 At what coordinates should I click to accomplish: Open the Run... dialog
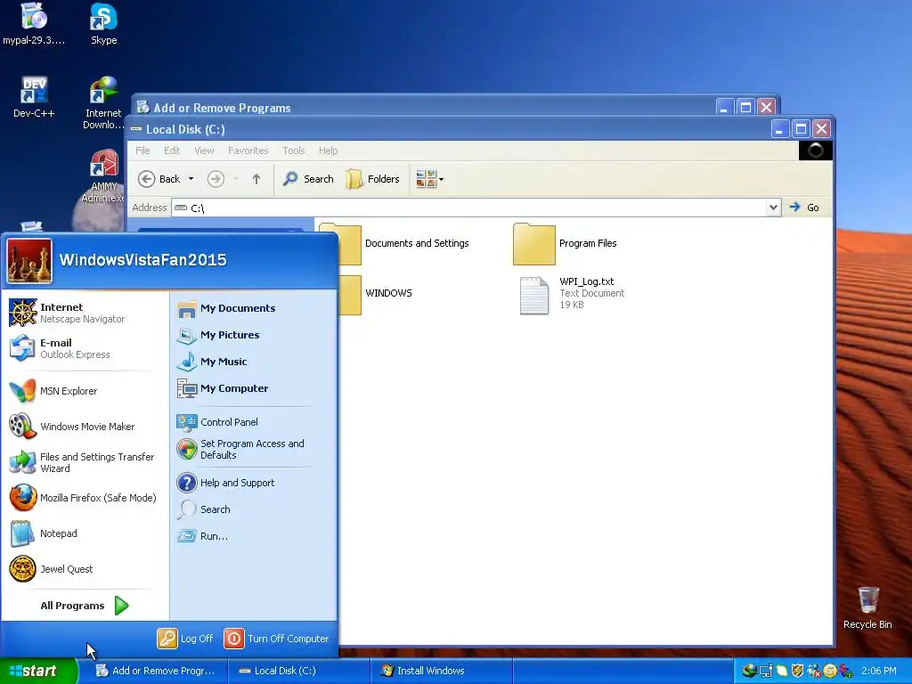point(202,536)
